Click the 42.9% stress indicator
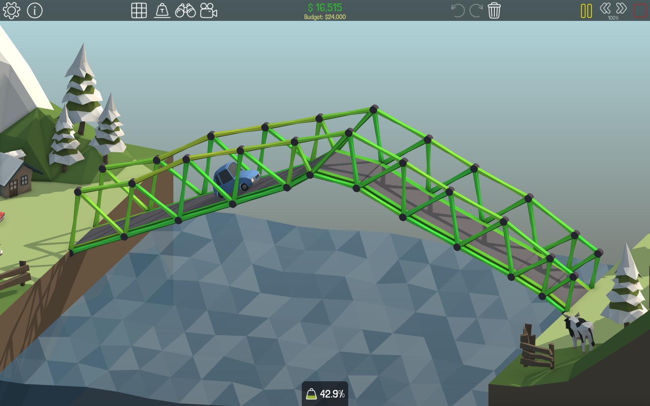 pyautogui.click(x=325, y=394)
